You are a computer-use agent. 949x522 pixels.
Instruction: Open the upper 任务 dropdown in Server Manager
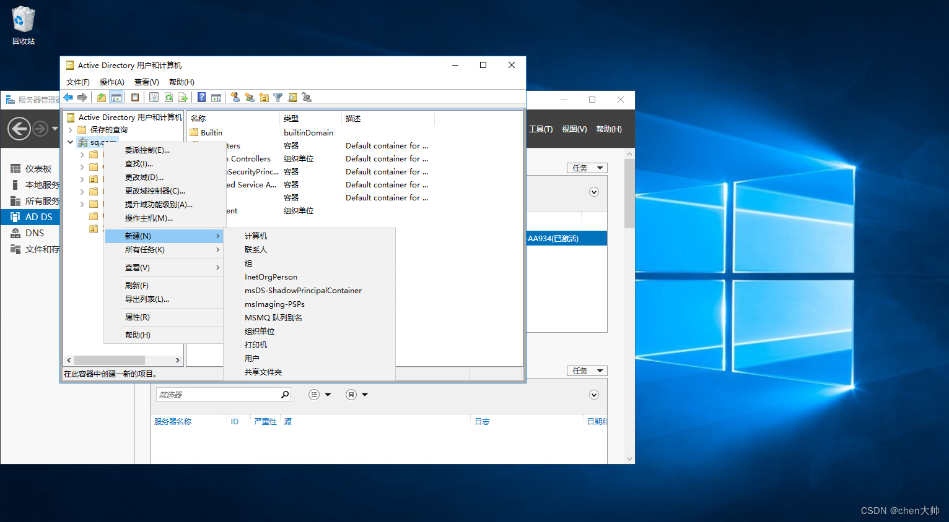point(587,168)
